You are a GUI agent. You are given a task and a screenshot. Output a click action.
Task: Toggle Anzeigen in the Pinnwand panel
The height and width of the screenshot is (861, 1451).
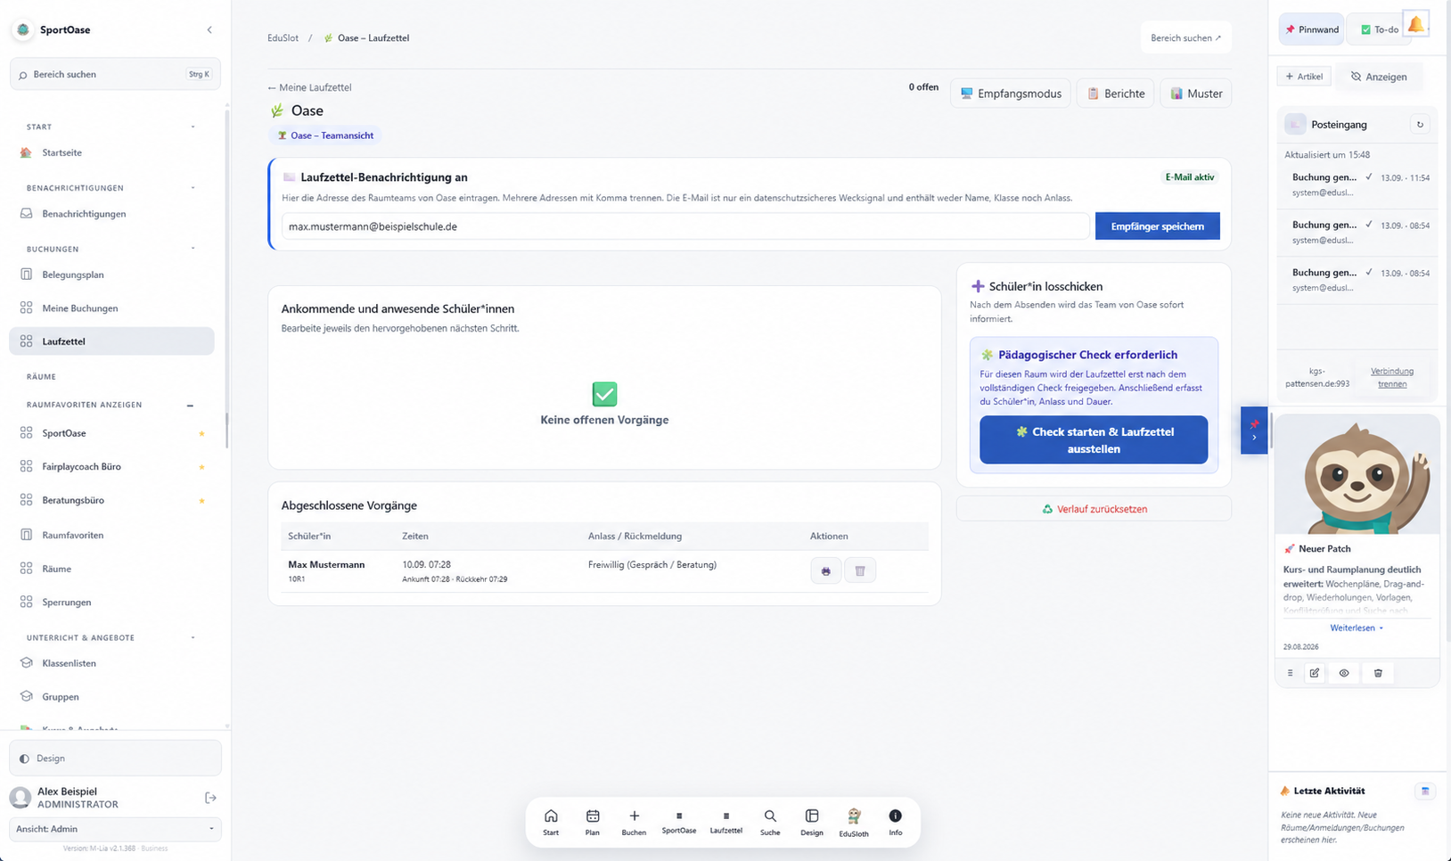coord(1379,77)
